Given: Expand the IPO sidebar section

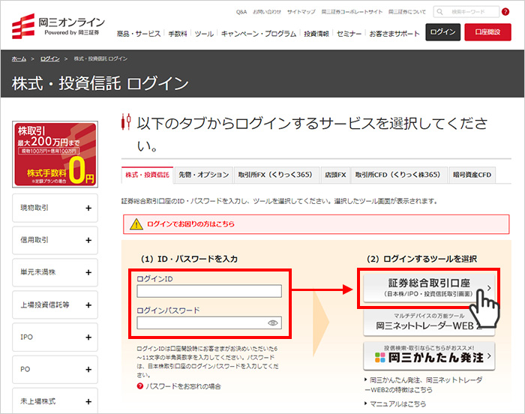Looking at the screenshot, I should click(x=55, y=337).
